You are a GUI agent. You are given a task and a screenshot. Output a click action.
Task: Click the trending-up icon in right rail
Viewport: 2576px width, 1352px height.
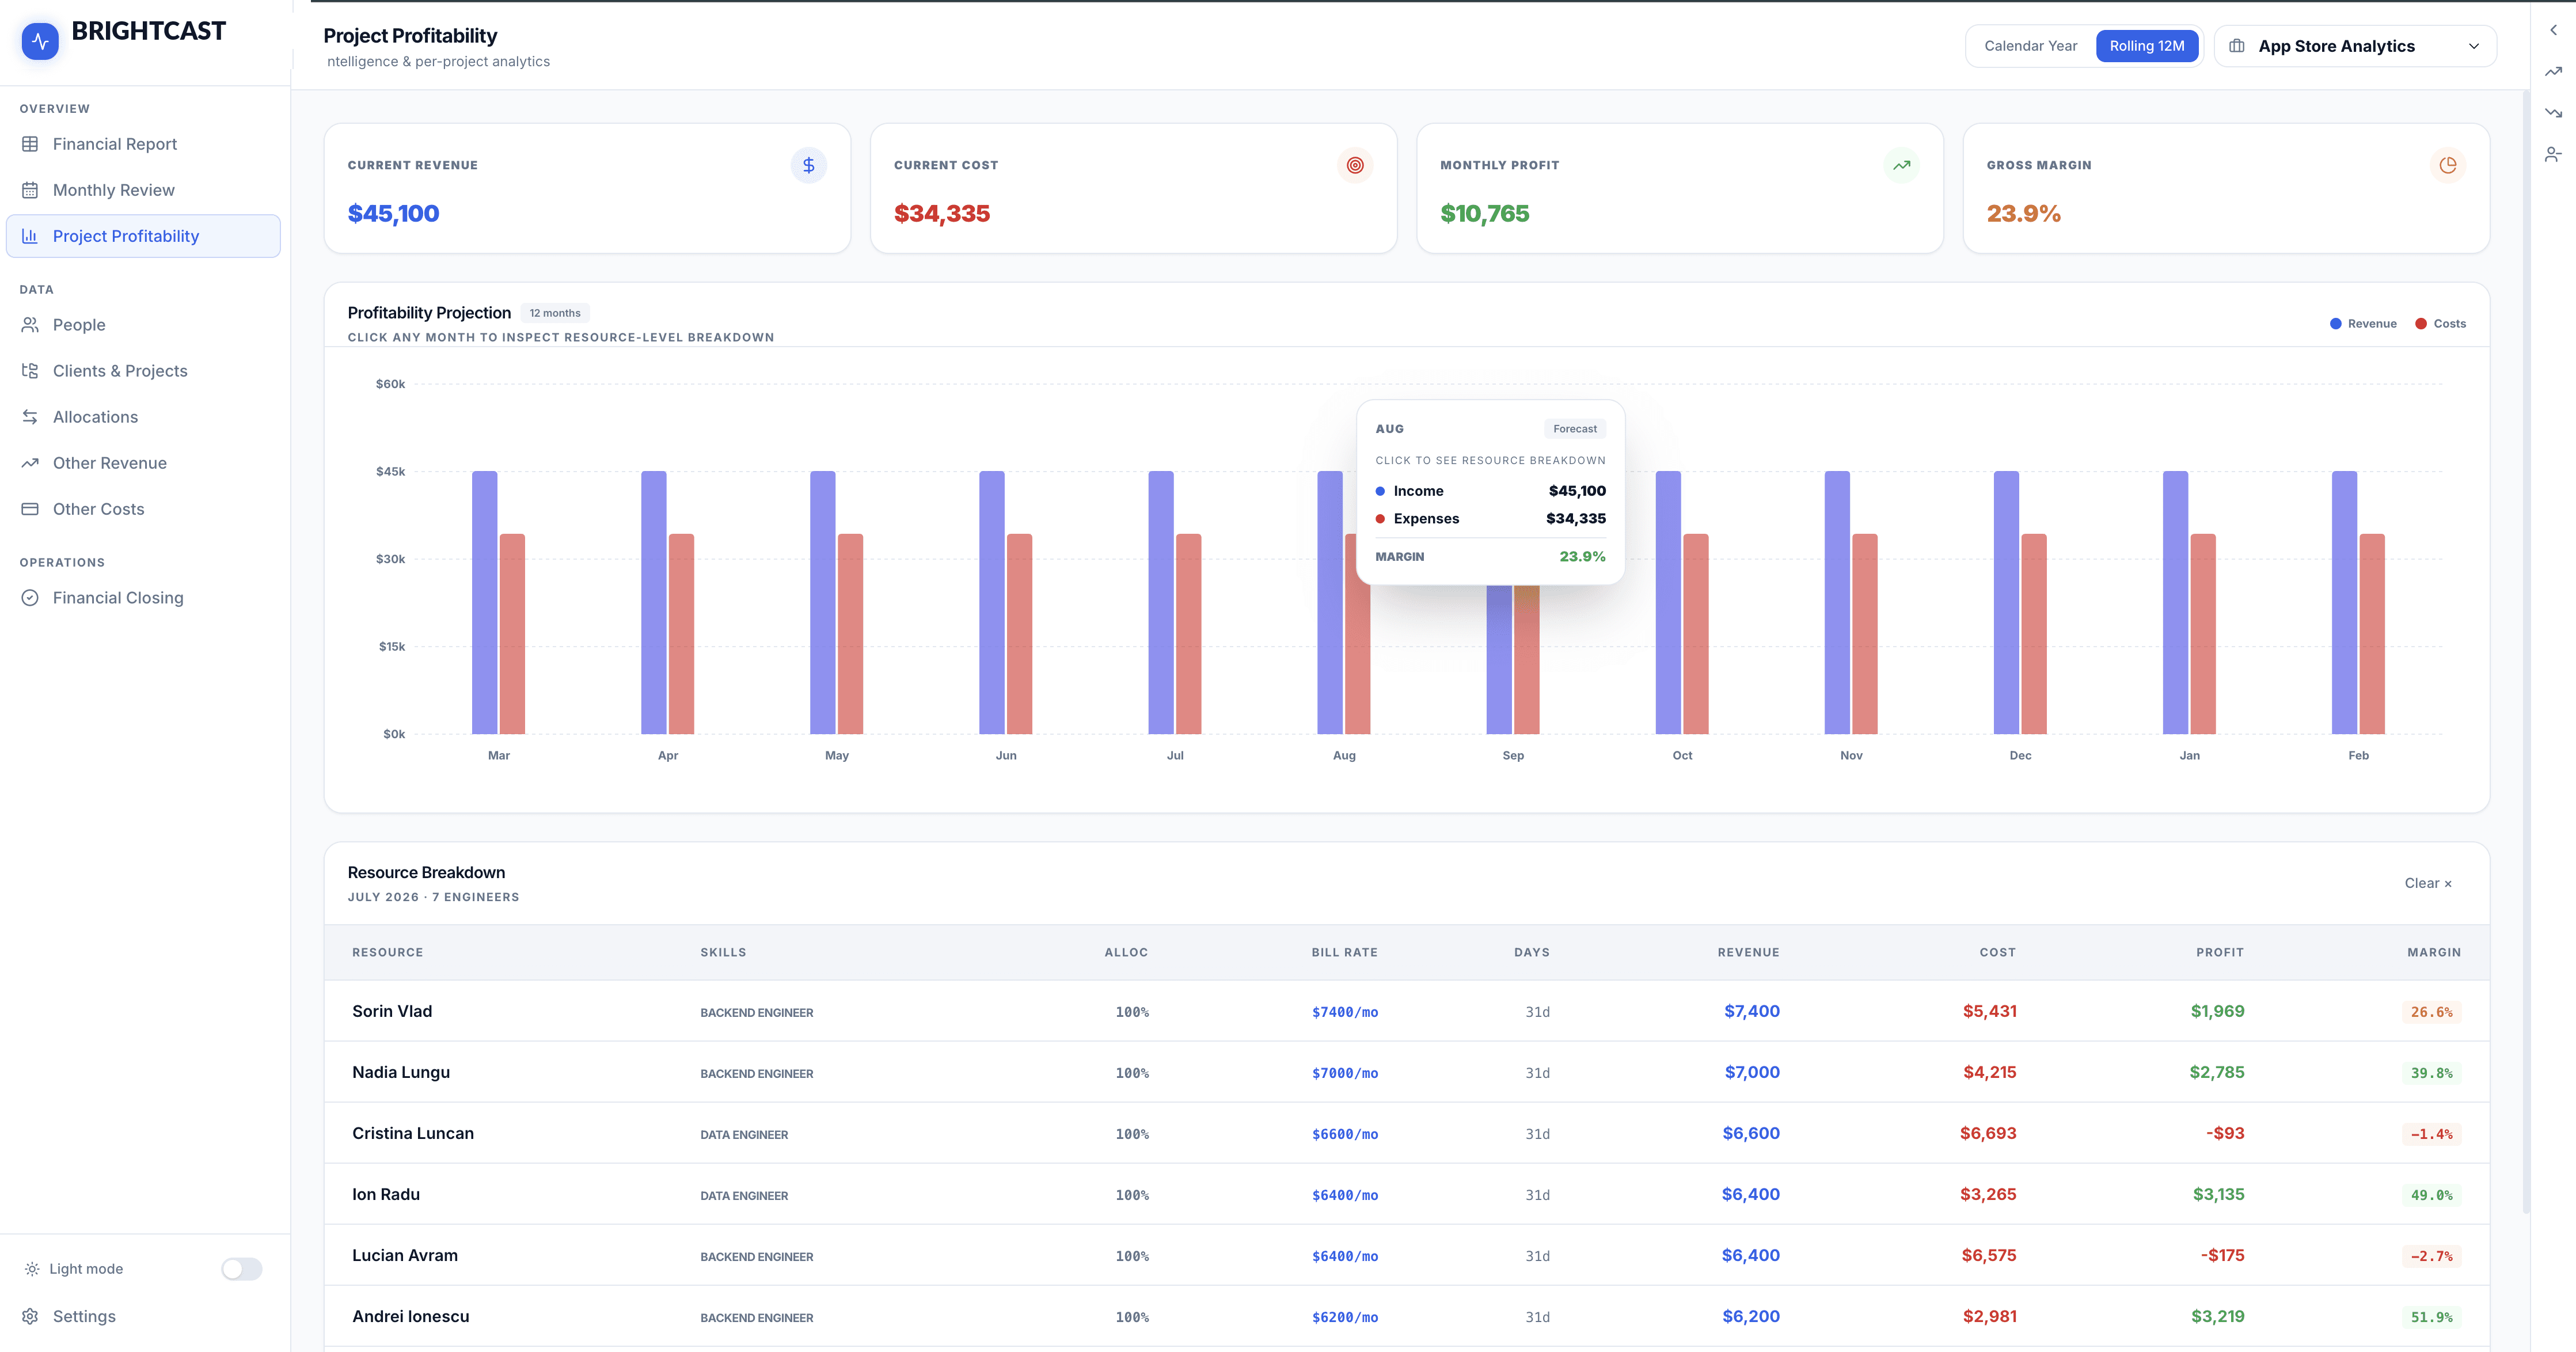[2553, 71]
